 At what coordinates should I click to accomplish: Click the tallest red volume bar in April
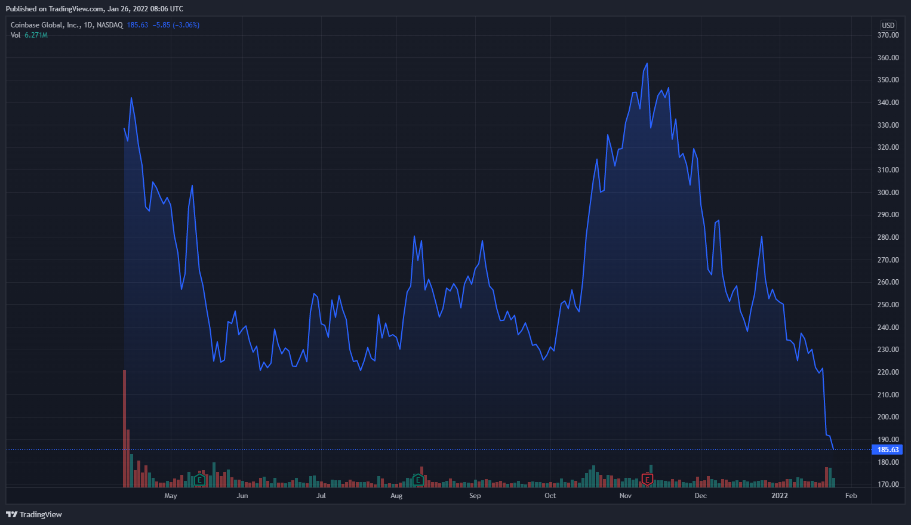point(124,429)
